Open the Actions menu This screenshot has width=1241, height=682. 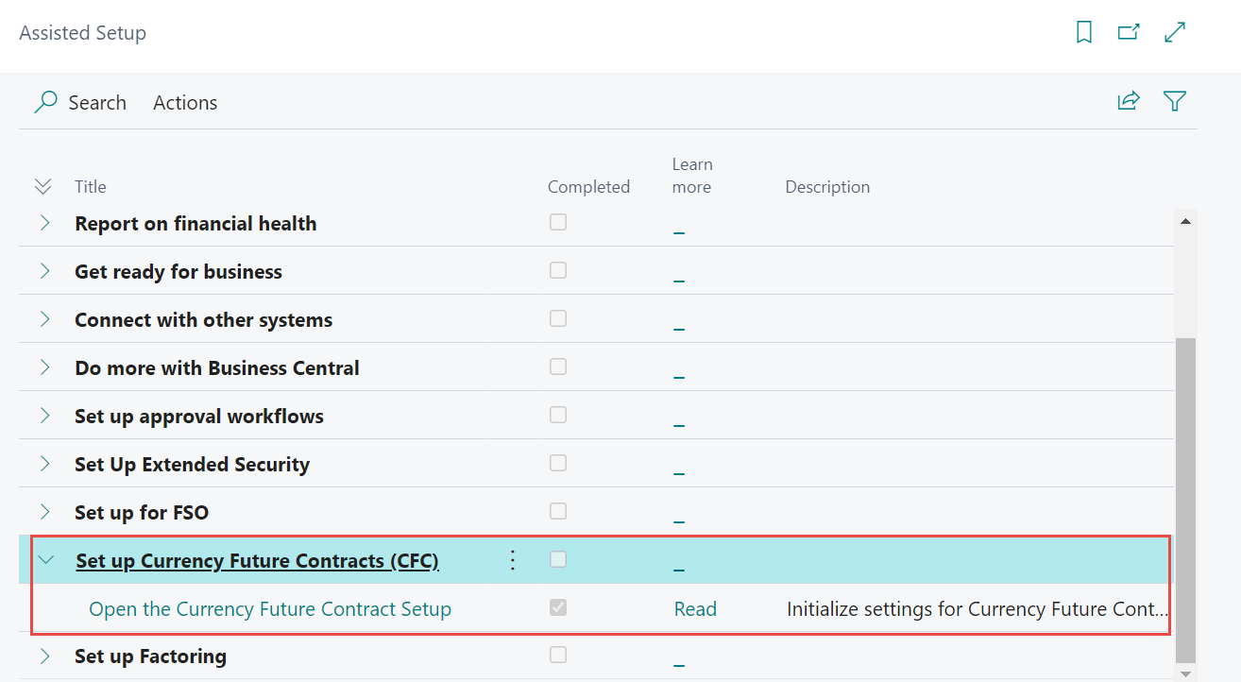click(185, 103)
